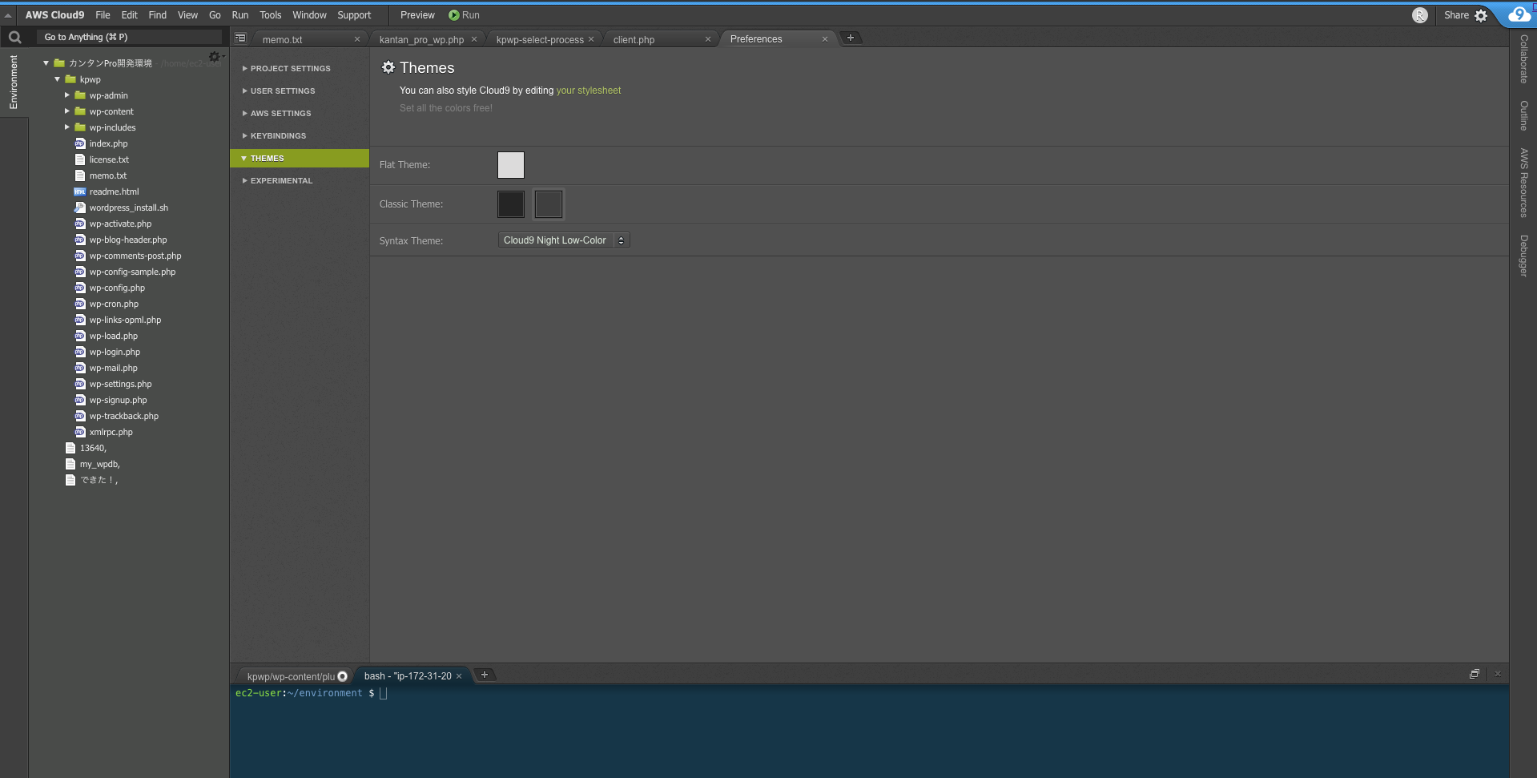Open AWS Resources side panel

[1523, 183]
